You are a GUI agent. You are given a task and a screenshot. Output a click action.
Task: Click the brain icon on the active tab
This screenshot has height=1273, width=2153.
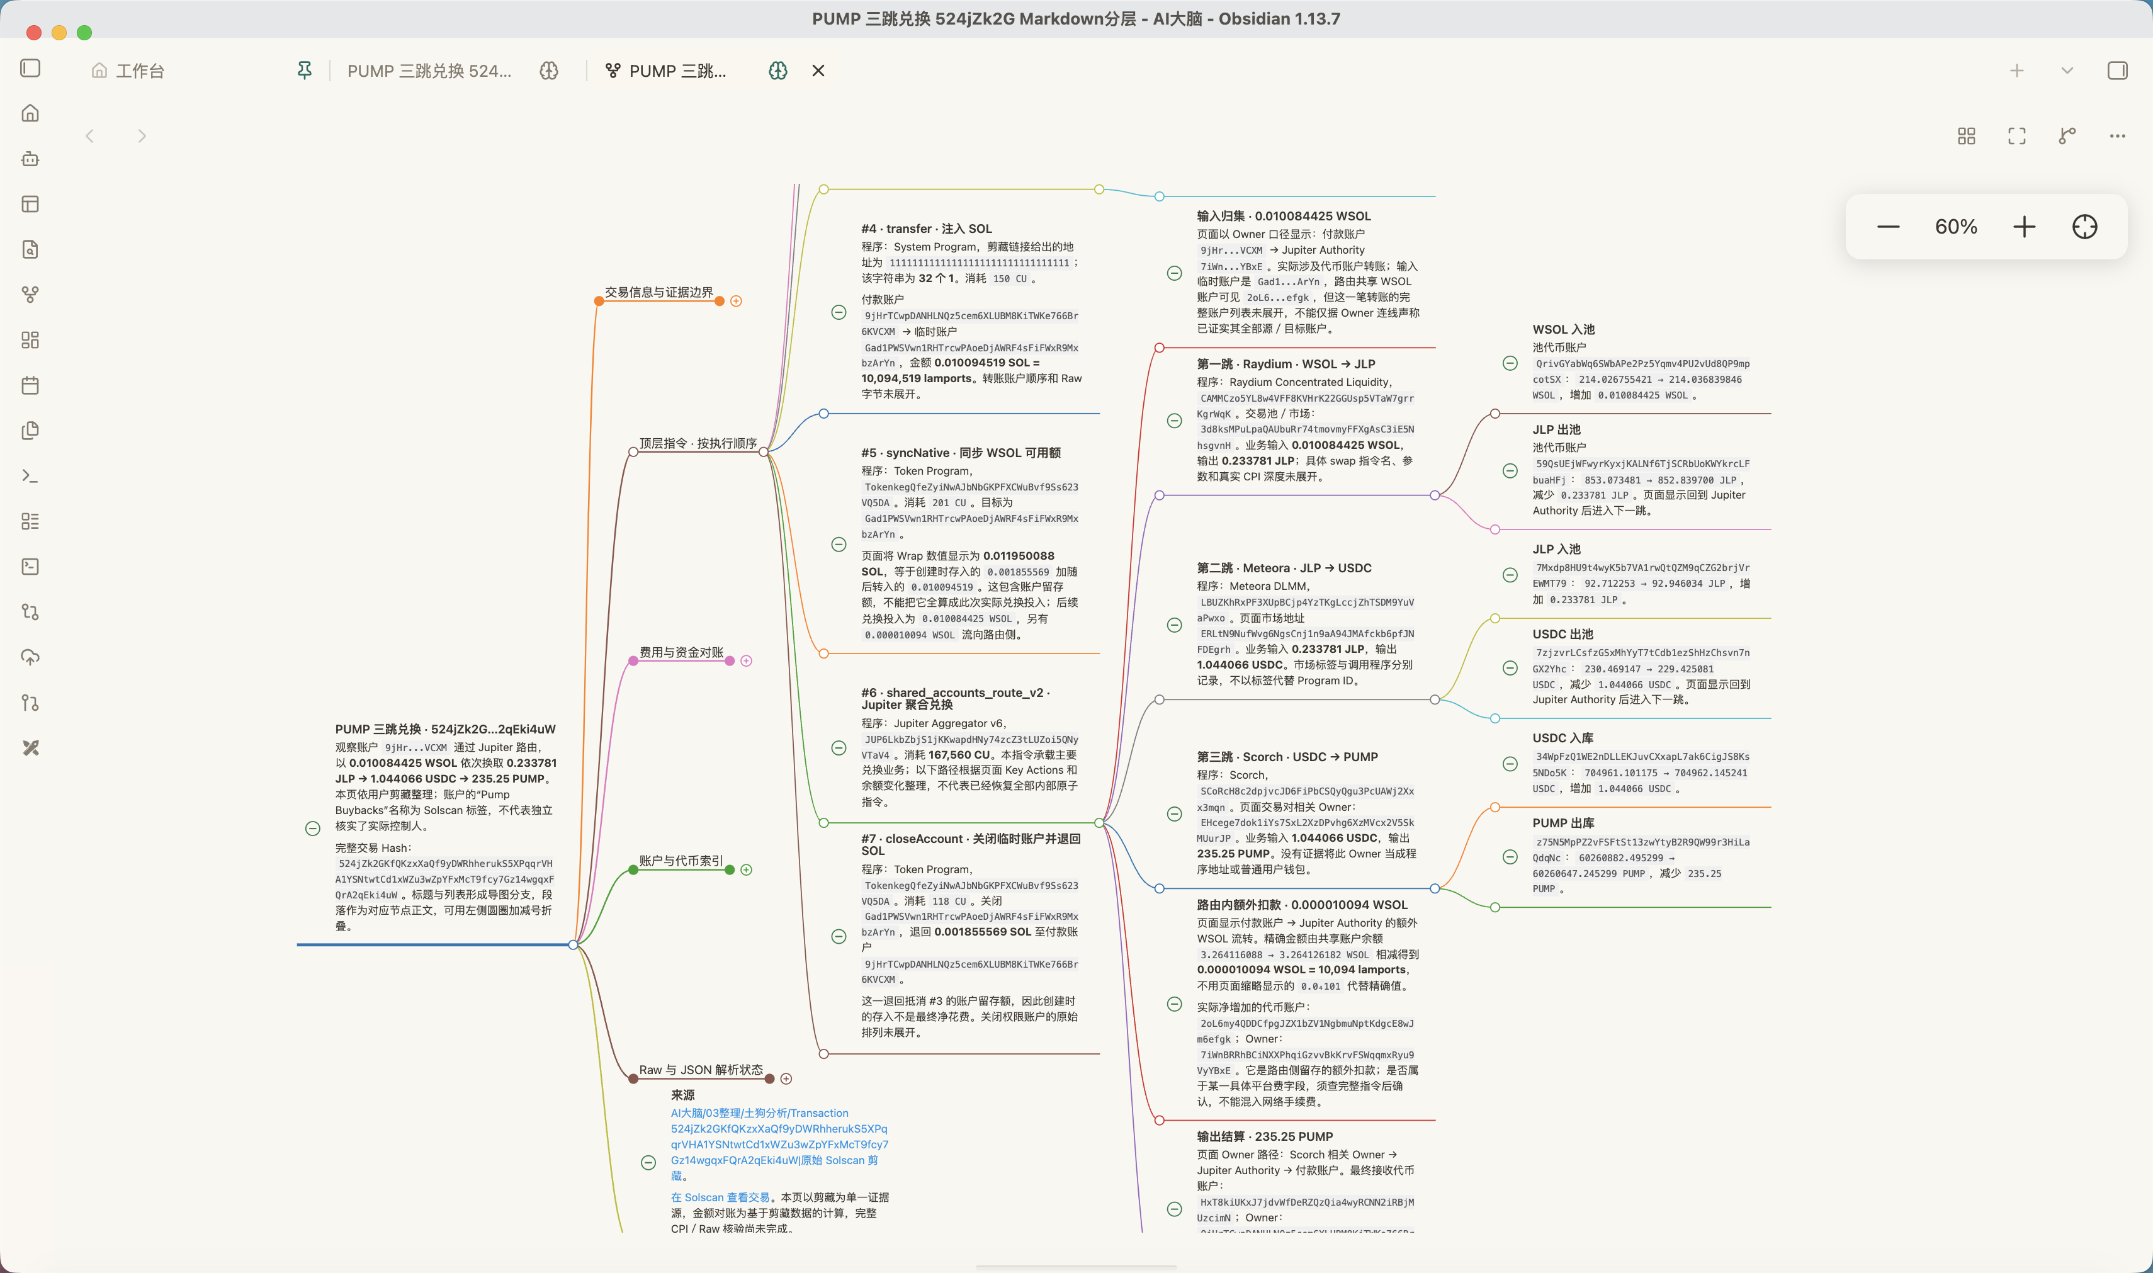click(778, 71)
